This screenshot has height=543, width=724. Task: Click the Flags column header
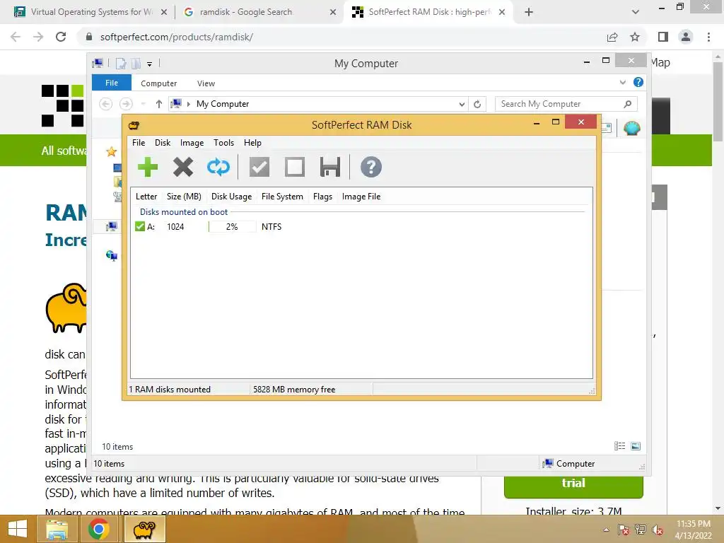(322, 197)
